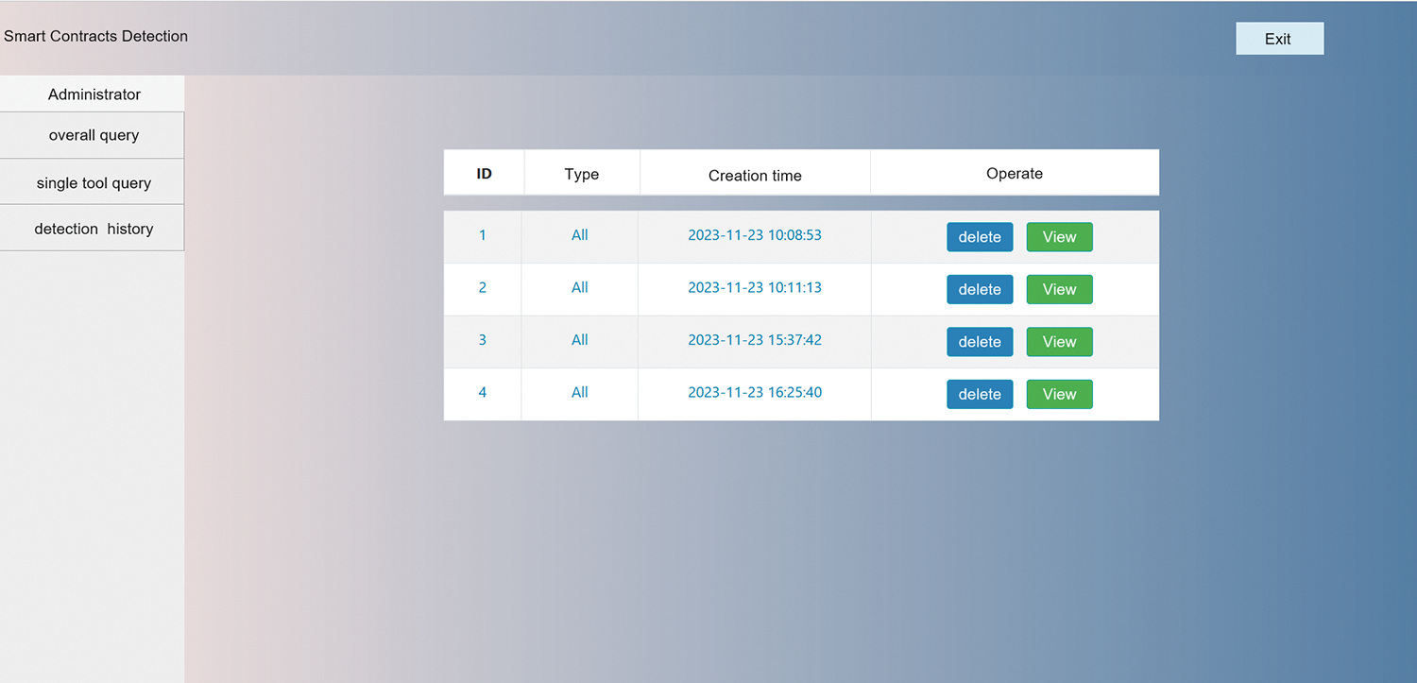View the detection record with ID 4
The height and width of the screenshot is (683, 1417).
coord(1059,394)
